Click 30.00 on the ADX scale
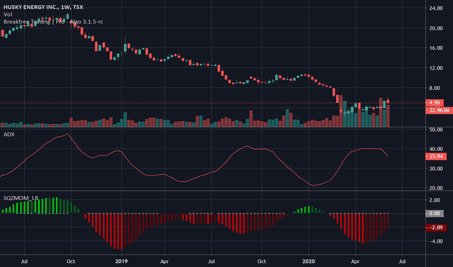Image resolution: width=453 pixels, height=267 pixels. [436, 168]
